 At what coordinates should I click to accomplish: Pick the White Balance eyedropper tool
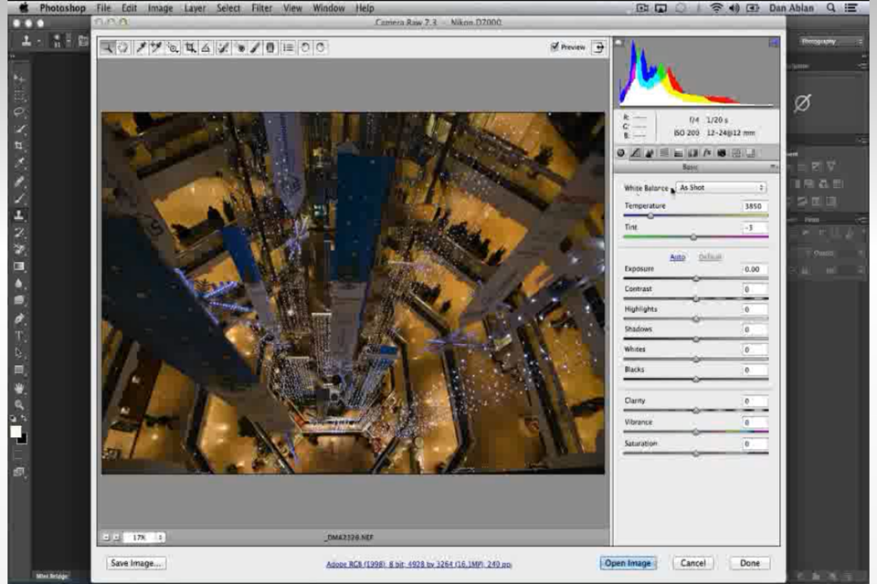pos(142,47)
